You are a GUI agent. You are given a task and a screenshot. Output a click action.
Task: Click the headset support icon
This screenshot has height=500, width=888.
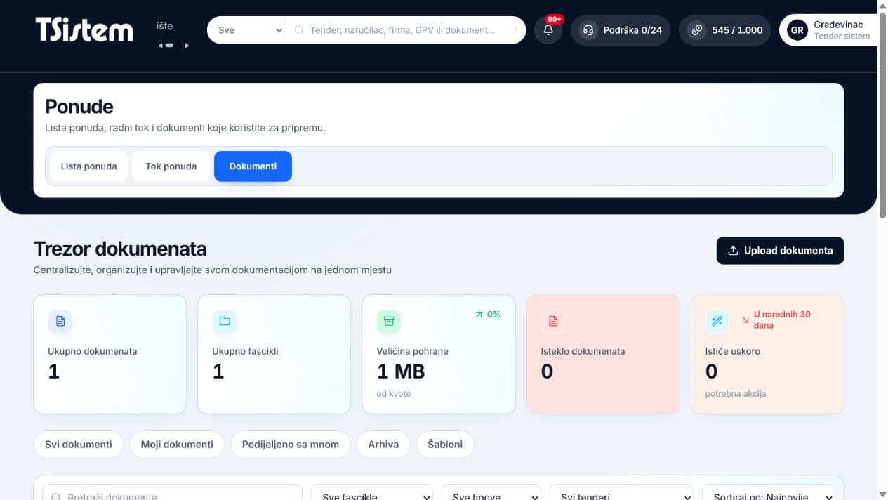[588, 30]
